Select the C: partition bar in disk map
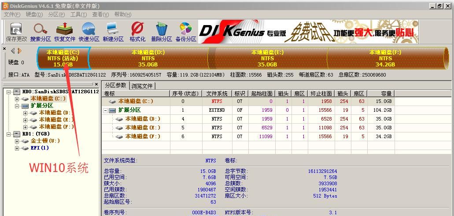Viewport: 454px width, 216px height. 63,58
